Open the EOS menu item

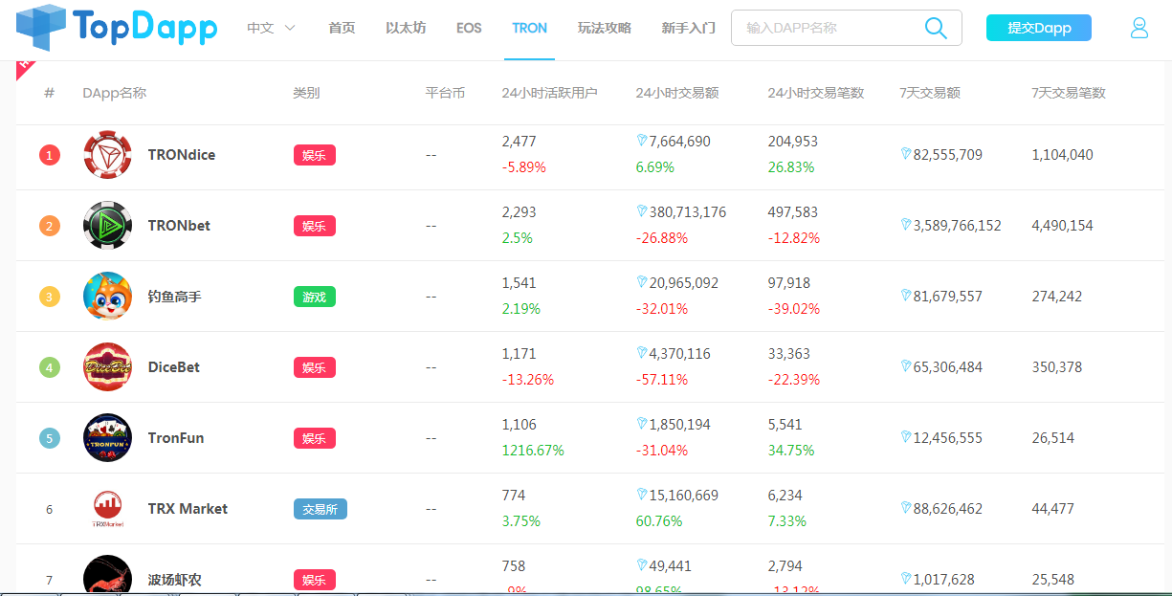(x=469, y=28)
